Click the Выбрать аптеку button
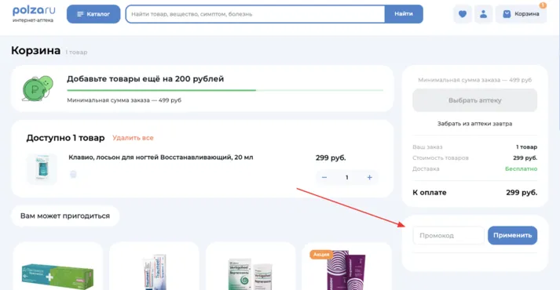Screen dimensions: 560x290 click(x=474, y=100)
